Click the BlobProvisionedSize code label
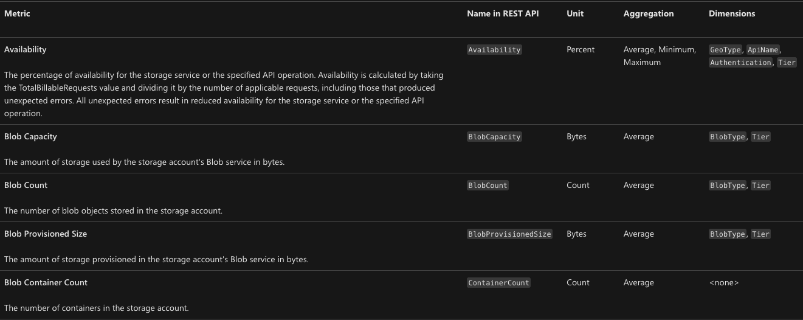 point(509,234)
